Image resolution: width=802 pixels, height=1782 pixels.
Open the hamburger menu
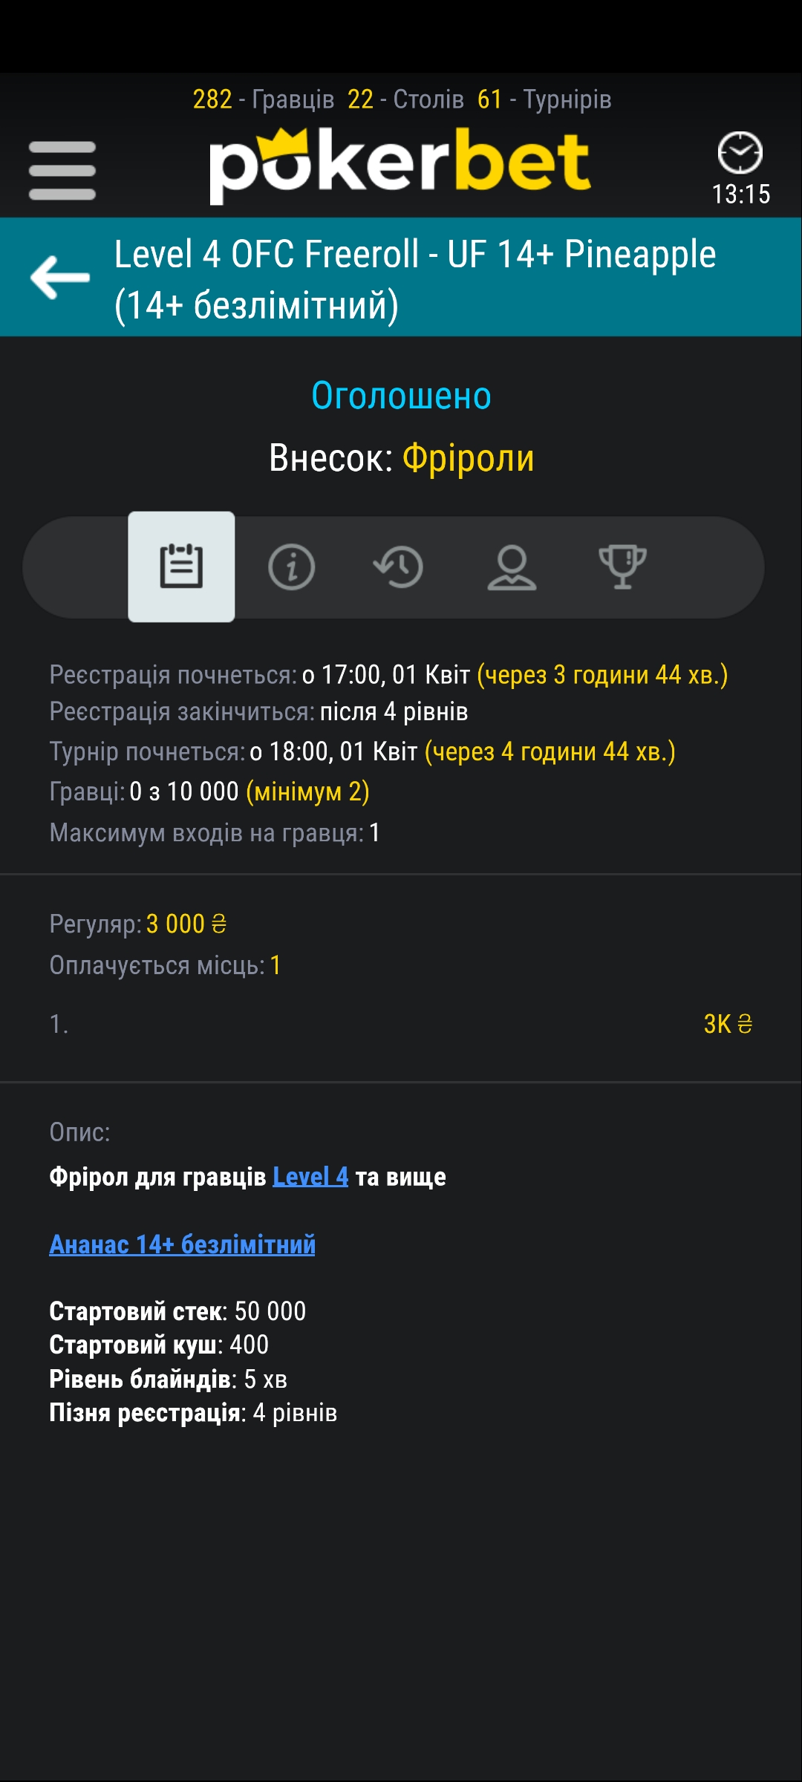pyautogui.click(x=62, y=171)
